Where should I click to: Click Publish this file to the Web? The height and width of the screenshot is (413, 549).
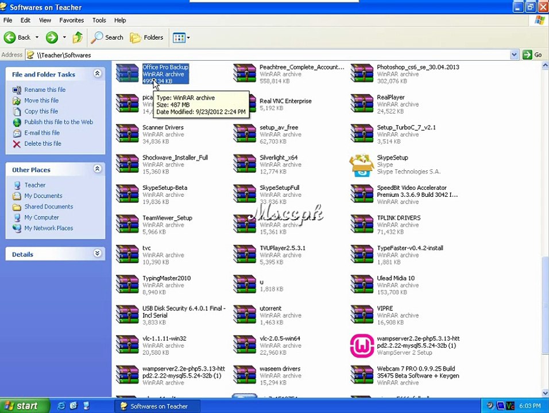(59, 122)
